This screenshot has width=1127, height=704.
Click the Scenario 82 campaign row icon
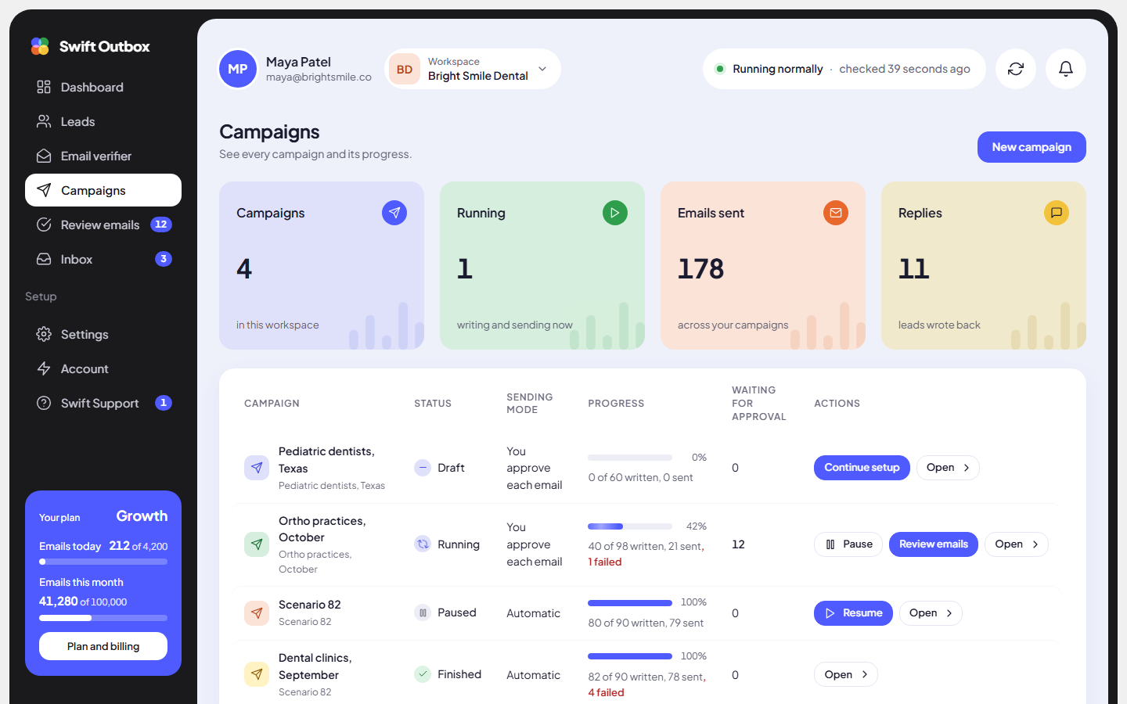pyautogui.click(x=257, y=613)
